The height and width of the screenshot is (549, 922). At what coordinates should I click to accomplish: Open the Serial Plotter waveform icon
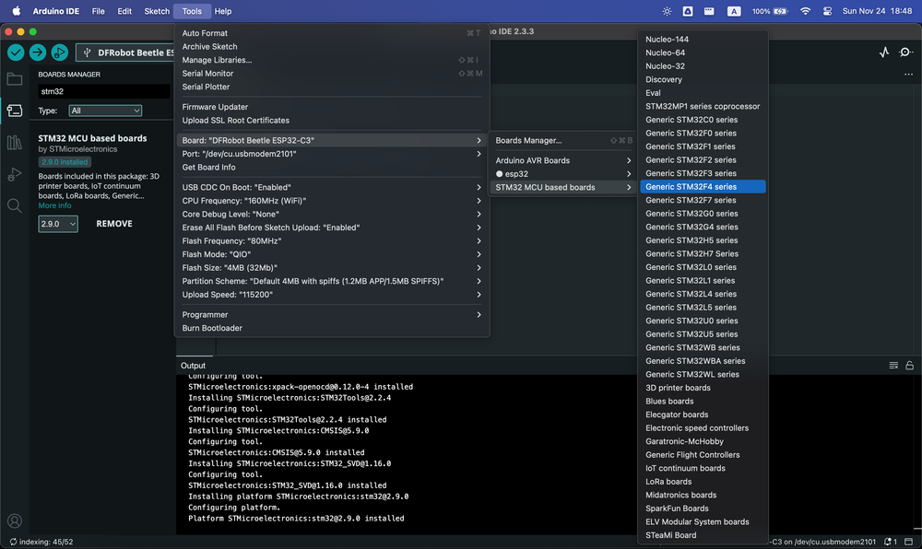(884, 53)
